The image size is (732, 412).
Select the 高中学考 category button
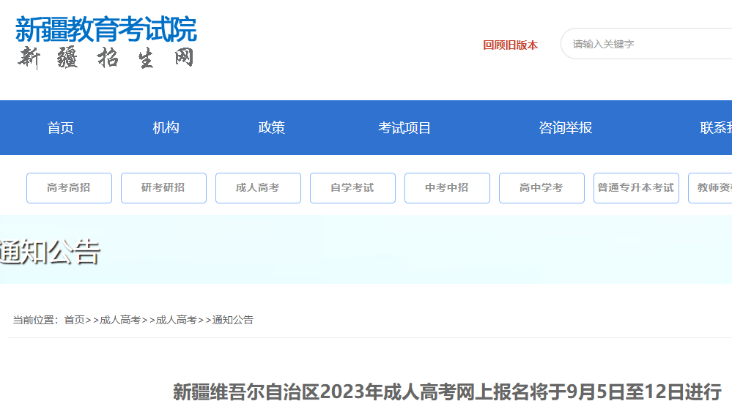coord(541,188)
